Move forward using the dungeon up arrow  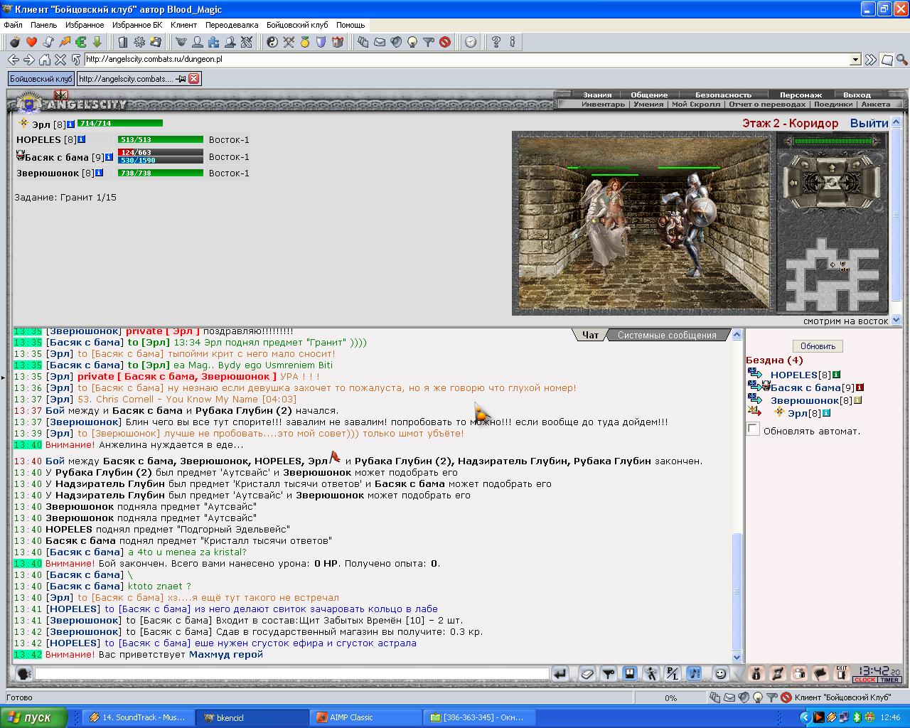click(x=832, y=168)
